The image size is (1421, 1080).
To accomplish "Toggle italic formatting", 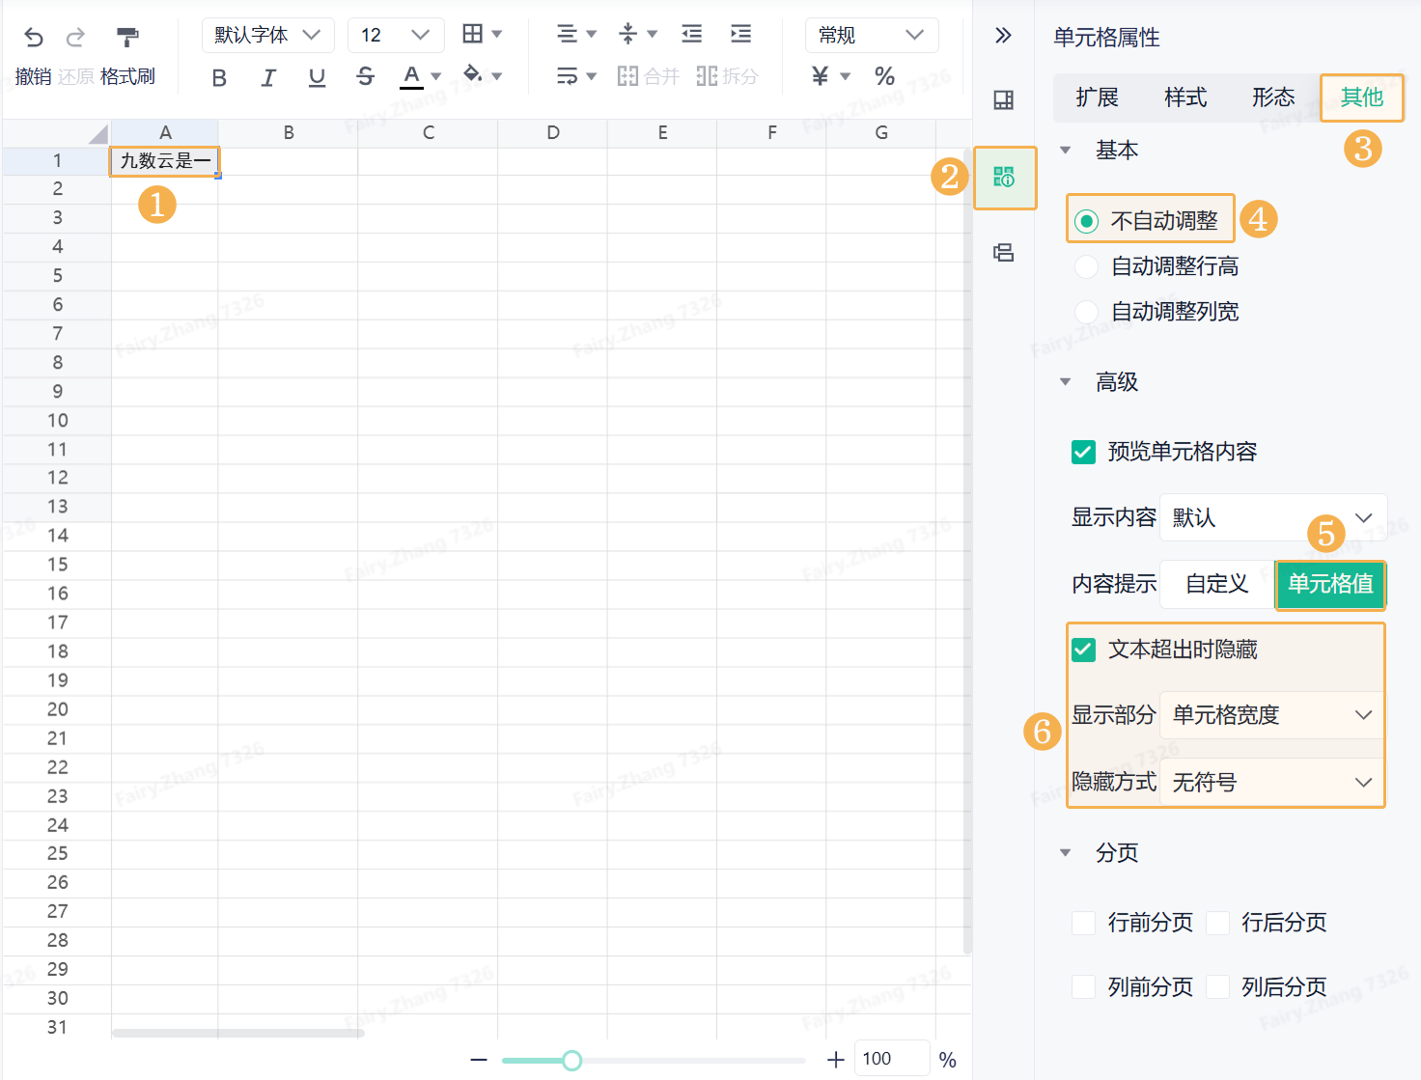I will pos(268,77).
